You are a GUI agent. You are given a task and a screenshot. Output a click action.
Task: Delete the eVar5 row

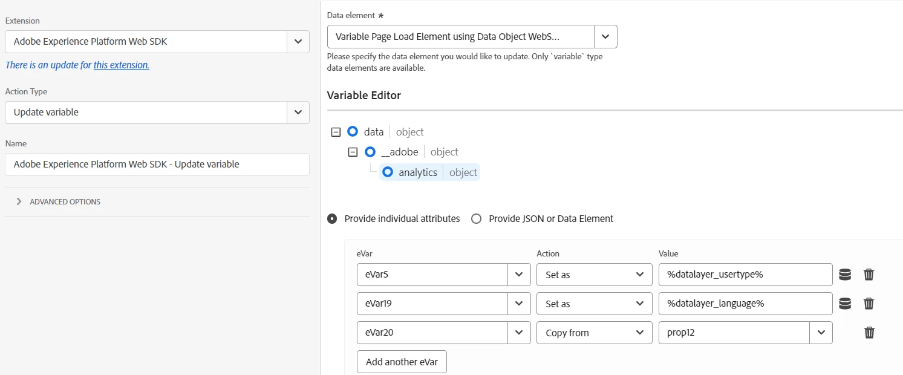[x=869, y=275]
